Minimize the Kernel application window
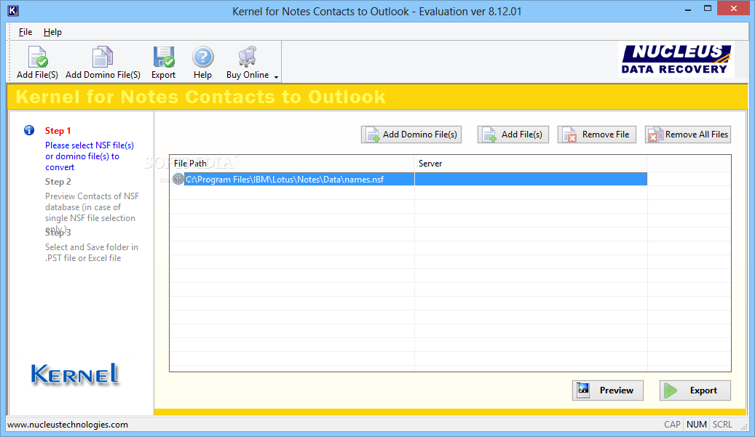Screen dimensions: 755x437 click(x=688, y=9)
